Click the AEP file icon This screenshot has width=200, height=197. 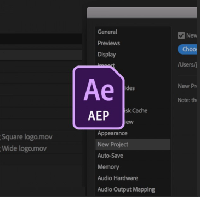coord(99,98)
